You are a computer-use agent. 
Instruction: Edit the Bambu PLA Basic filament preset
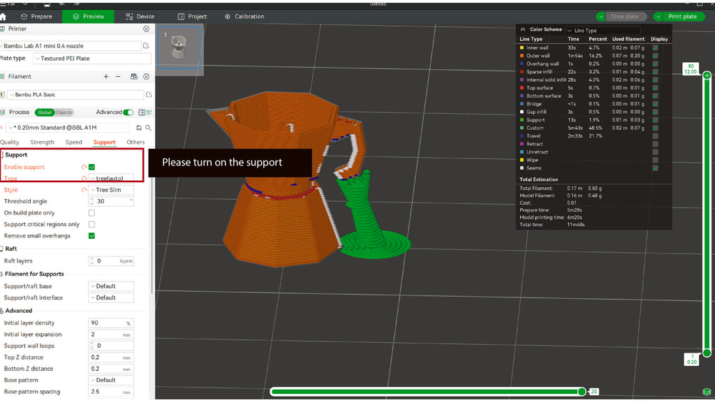(x=149, y=94)
